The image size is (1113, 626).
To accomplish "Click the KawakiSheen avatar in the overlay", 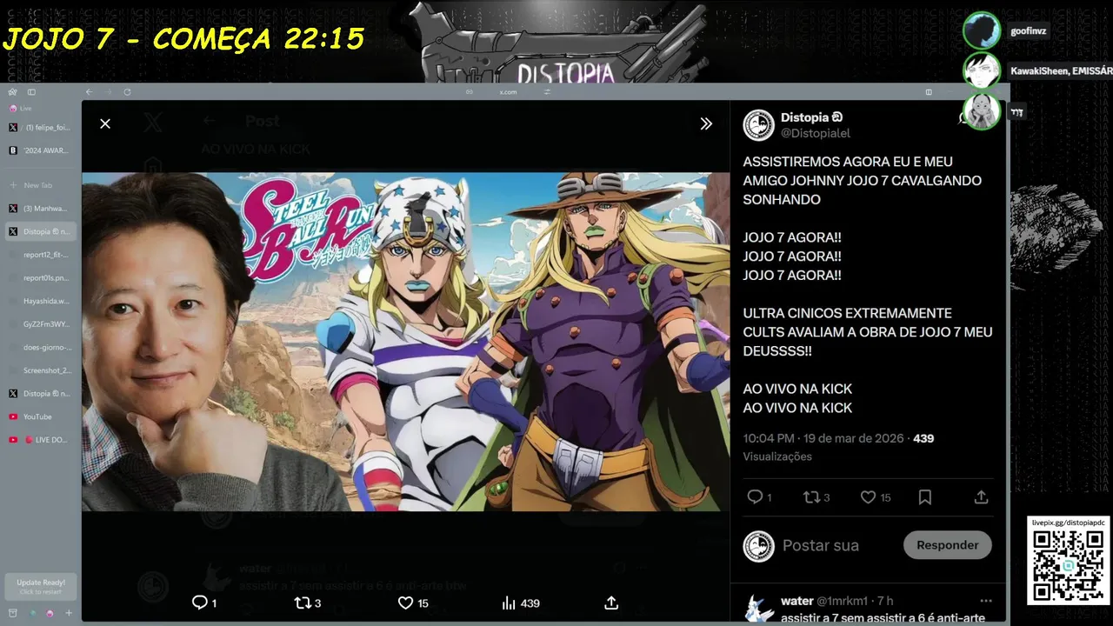I will [982, 70].
